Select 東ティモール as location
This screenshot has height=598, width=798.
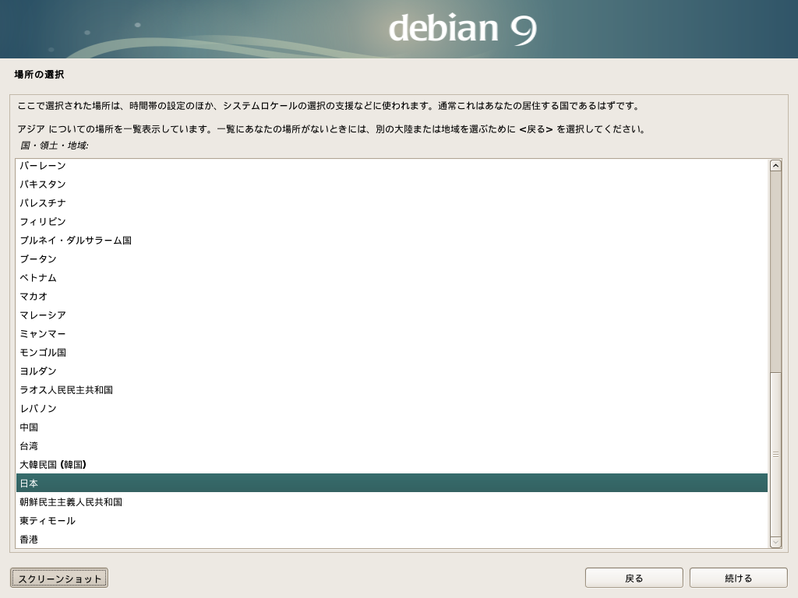click(x=391, y=521)
